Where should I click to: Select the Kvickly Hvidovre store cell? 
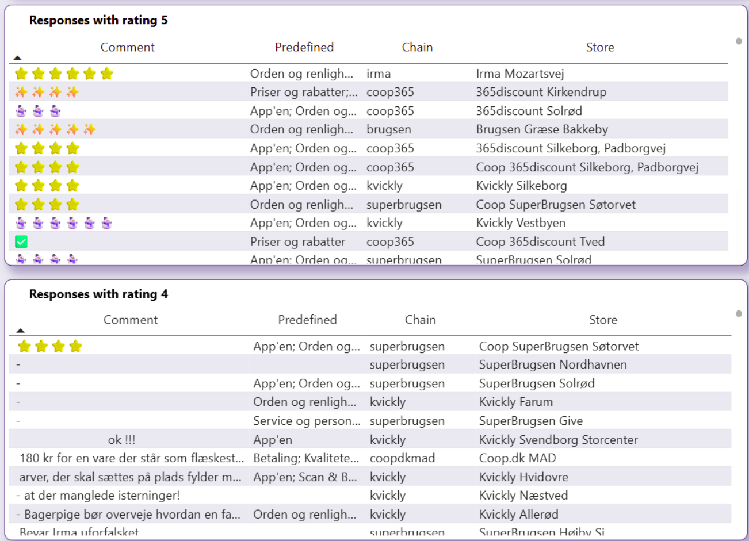(x=523, y=477)
